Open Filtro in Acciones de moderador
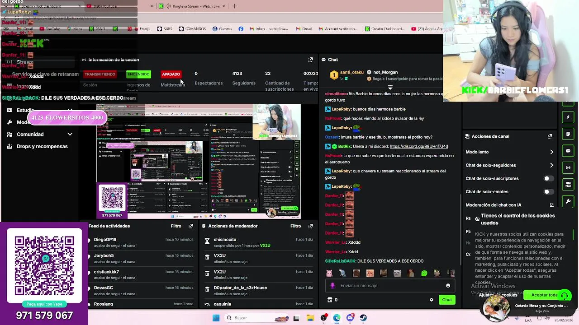Viewport: 579px width, 325px height. 295,226
